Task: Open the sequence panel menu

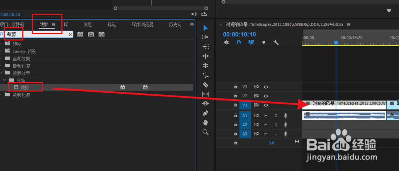Action: 349,25
